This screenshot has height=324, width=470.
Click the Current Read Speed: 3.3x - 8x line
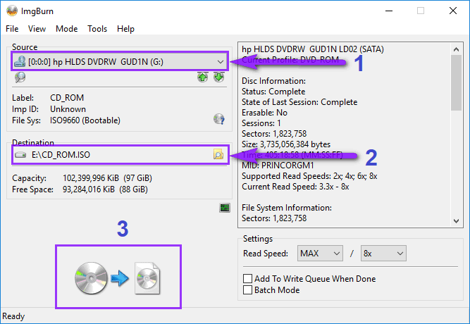295,187
